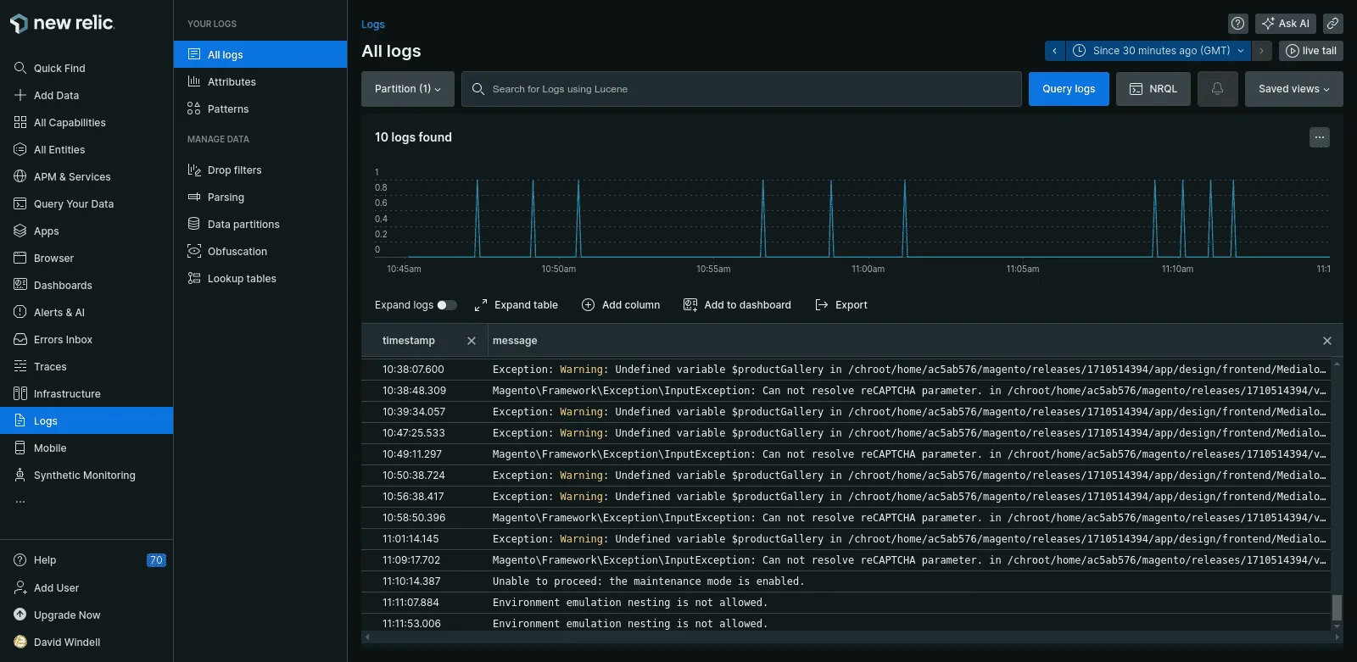Click the alert bell icon button
This screenshot has height=662, width=1357.
[1217, 89]
